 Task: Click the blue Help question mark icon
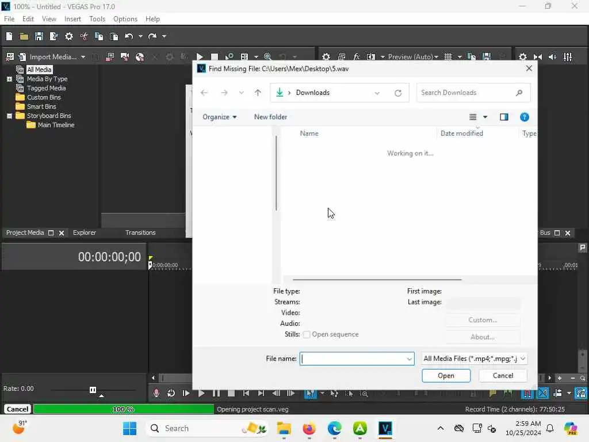[525, 117]
